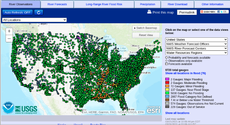
Task: Expand the Switch Basemap panel
Action: pyautogui.click(x=146, y=28)
